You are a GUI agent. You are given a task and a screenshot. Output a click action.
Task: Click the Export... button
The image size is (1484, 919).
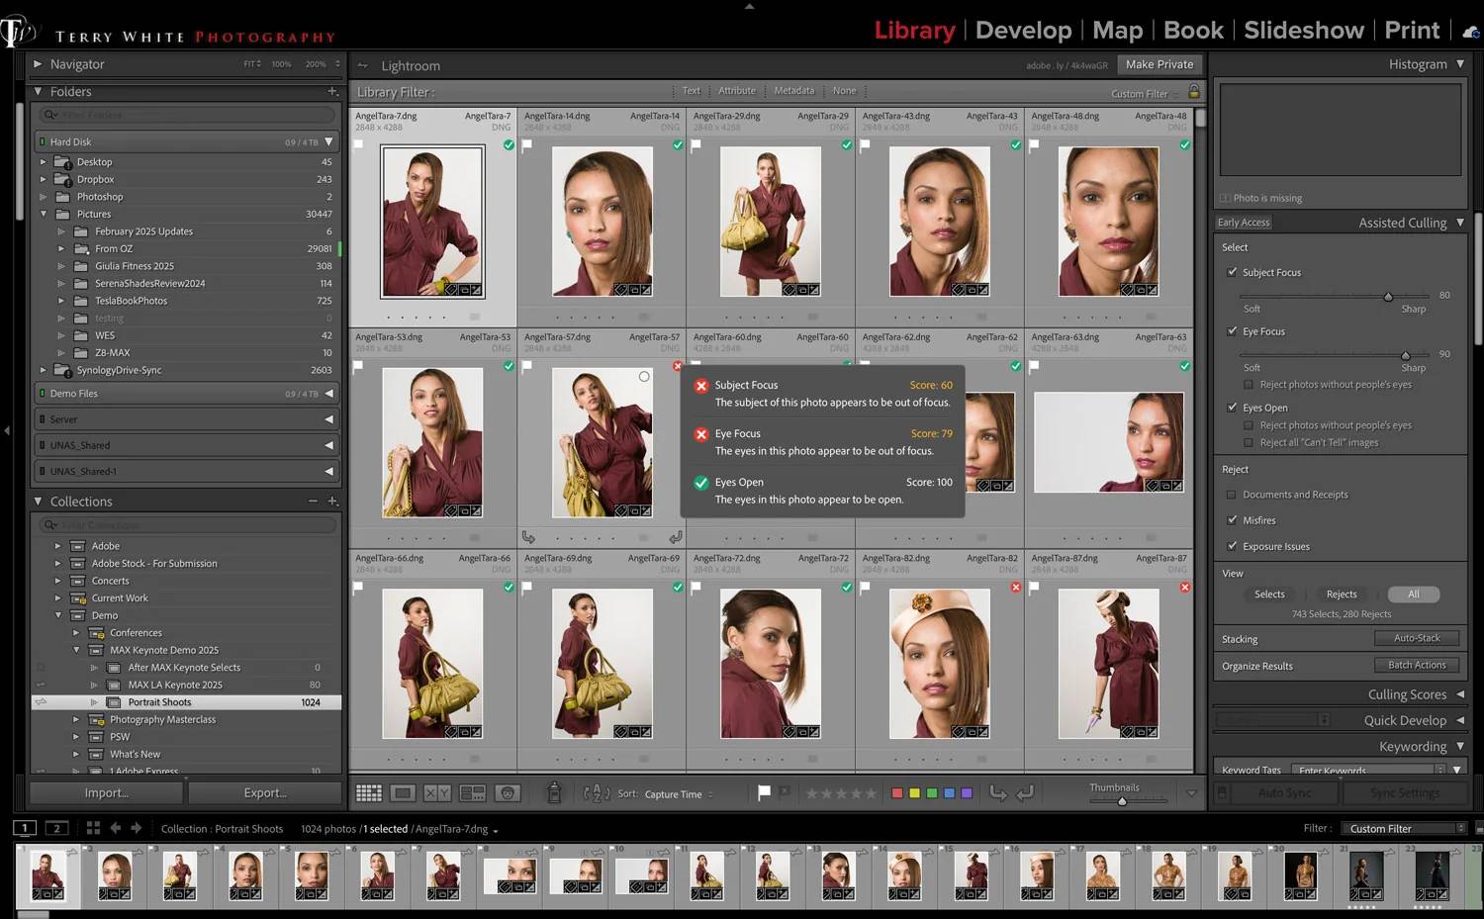pos(264,792)
